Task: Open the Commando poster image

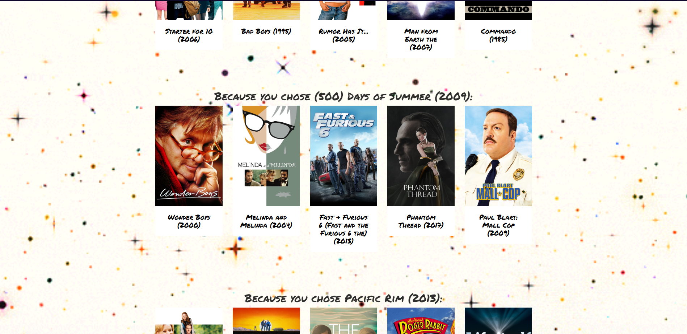Action: point(498,10)
